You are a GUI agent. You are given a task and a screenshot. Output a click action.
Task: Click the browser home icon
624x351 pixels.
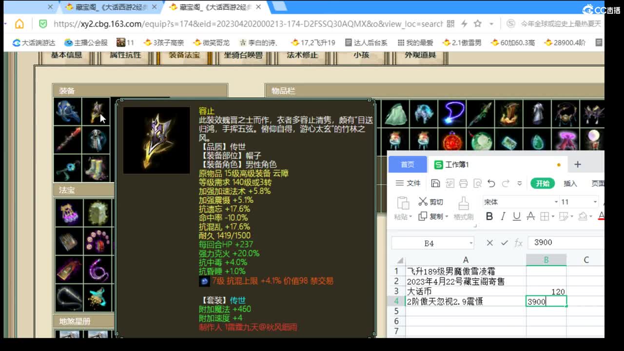point(19,24)
